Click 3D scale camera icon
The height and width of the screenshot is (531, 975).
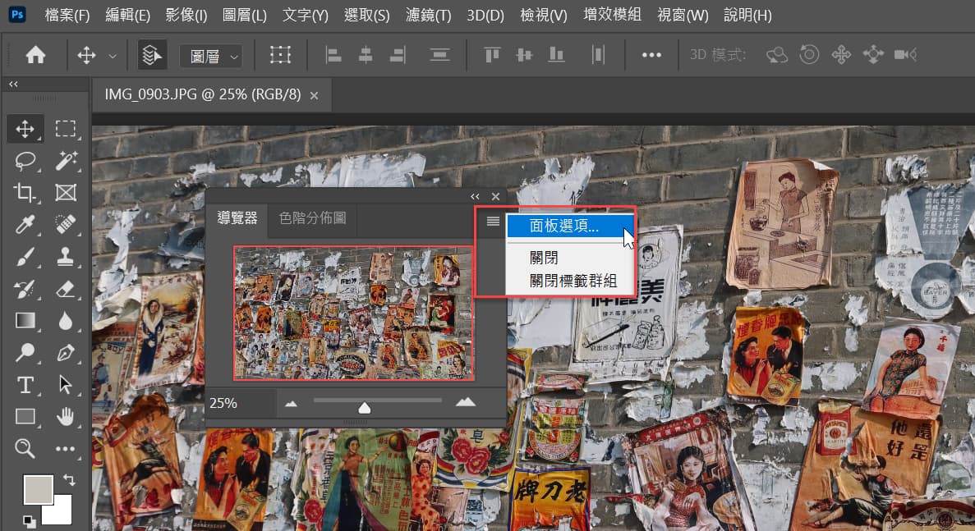point(905,55)
